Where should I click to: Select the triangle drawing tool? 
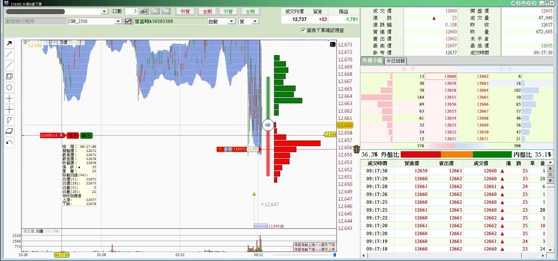pyautogui.click(x=9, y=120)
